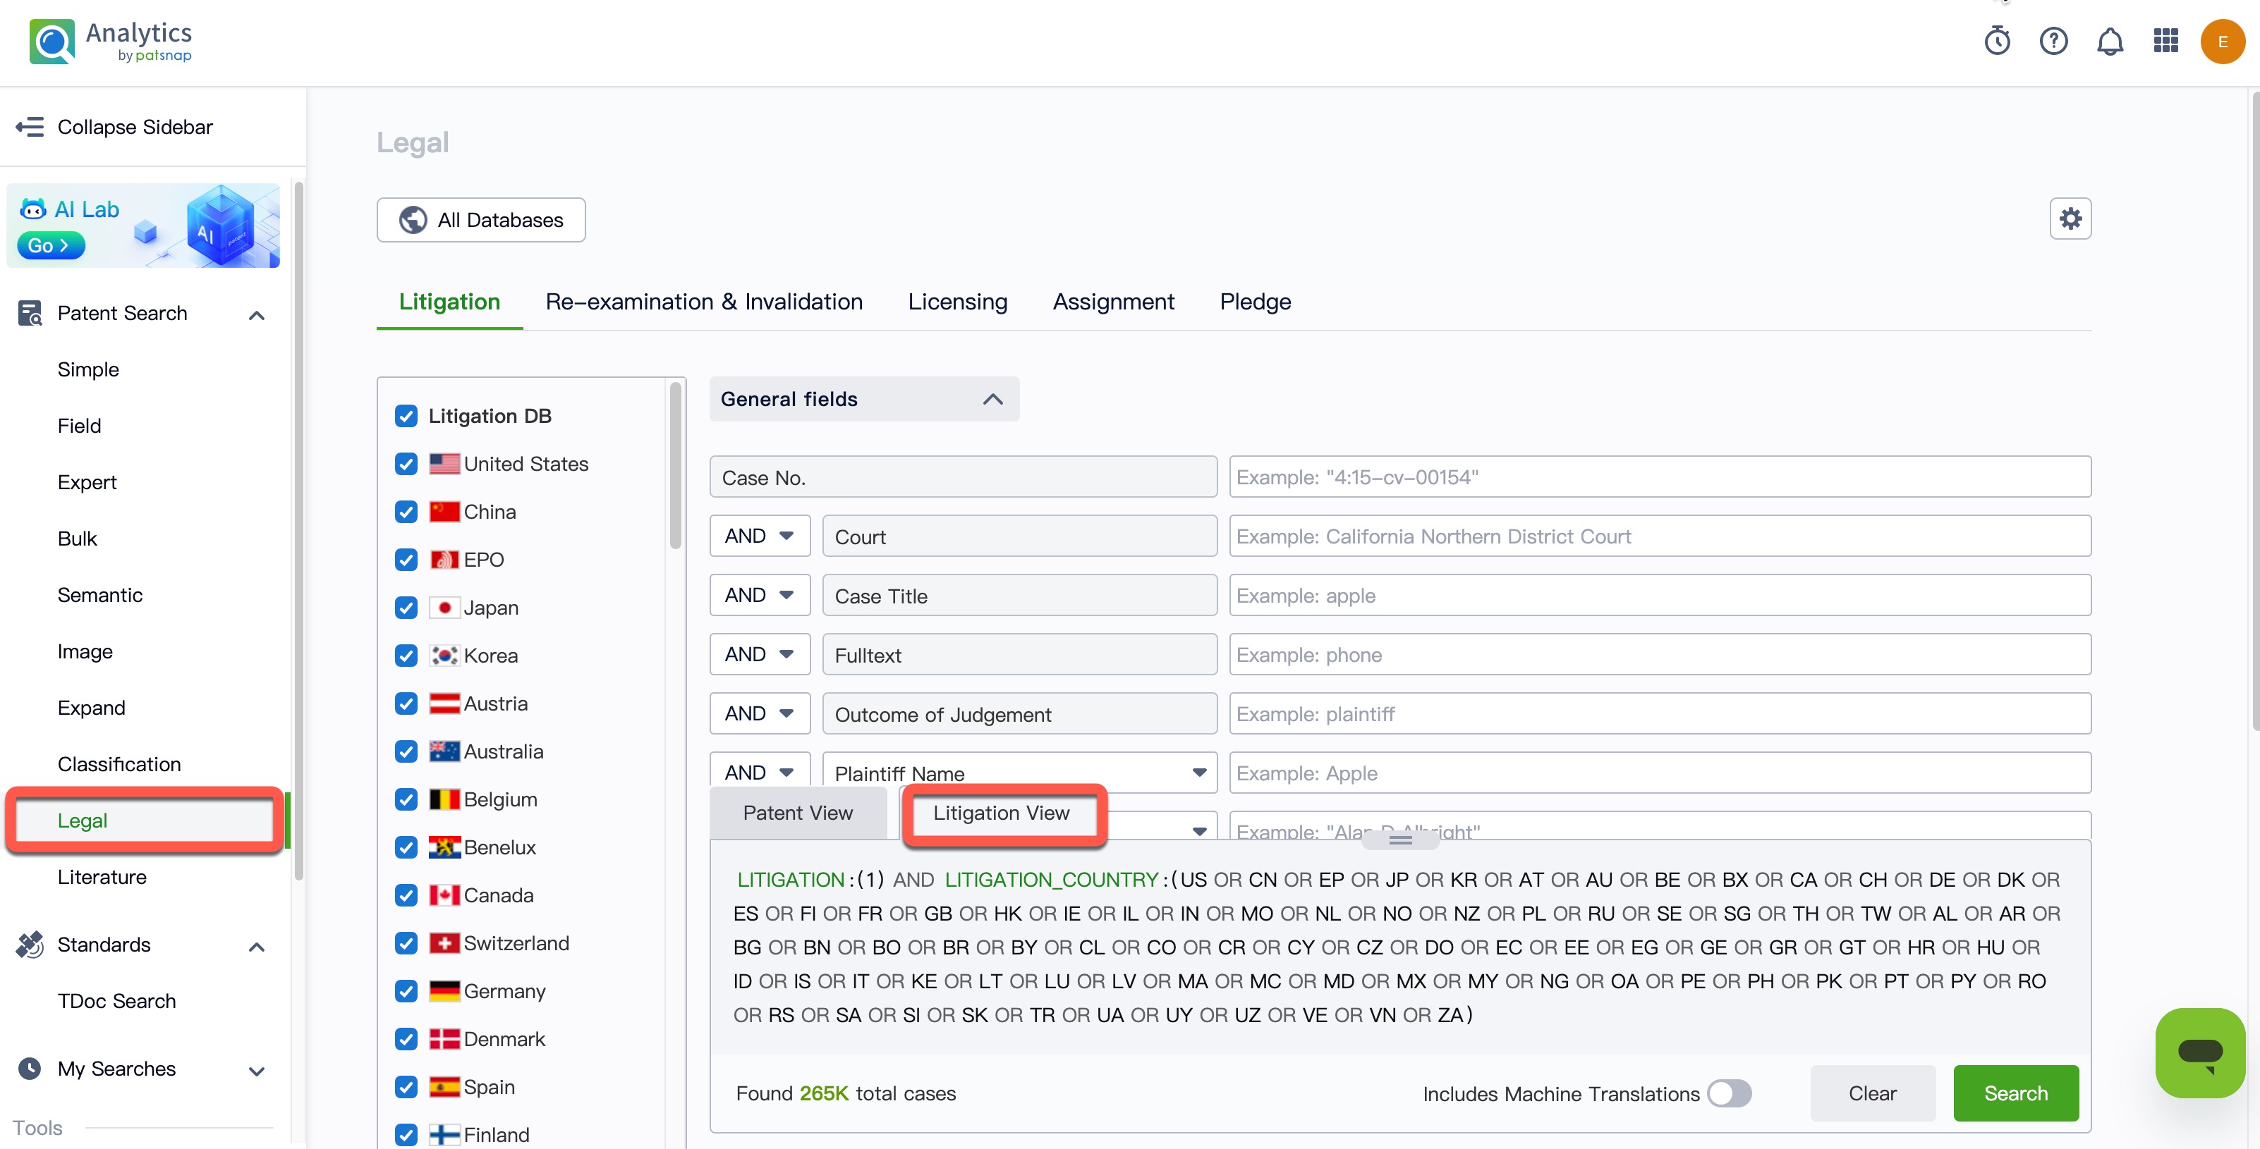Expand the My Searches sidebar section

pos(256,1070)
